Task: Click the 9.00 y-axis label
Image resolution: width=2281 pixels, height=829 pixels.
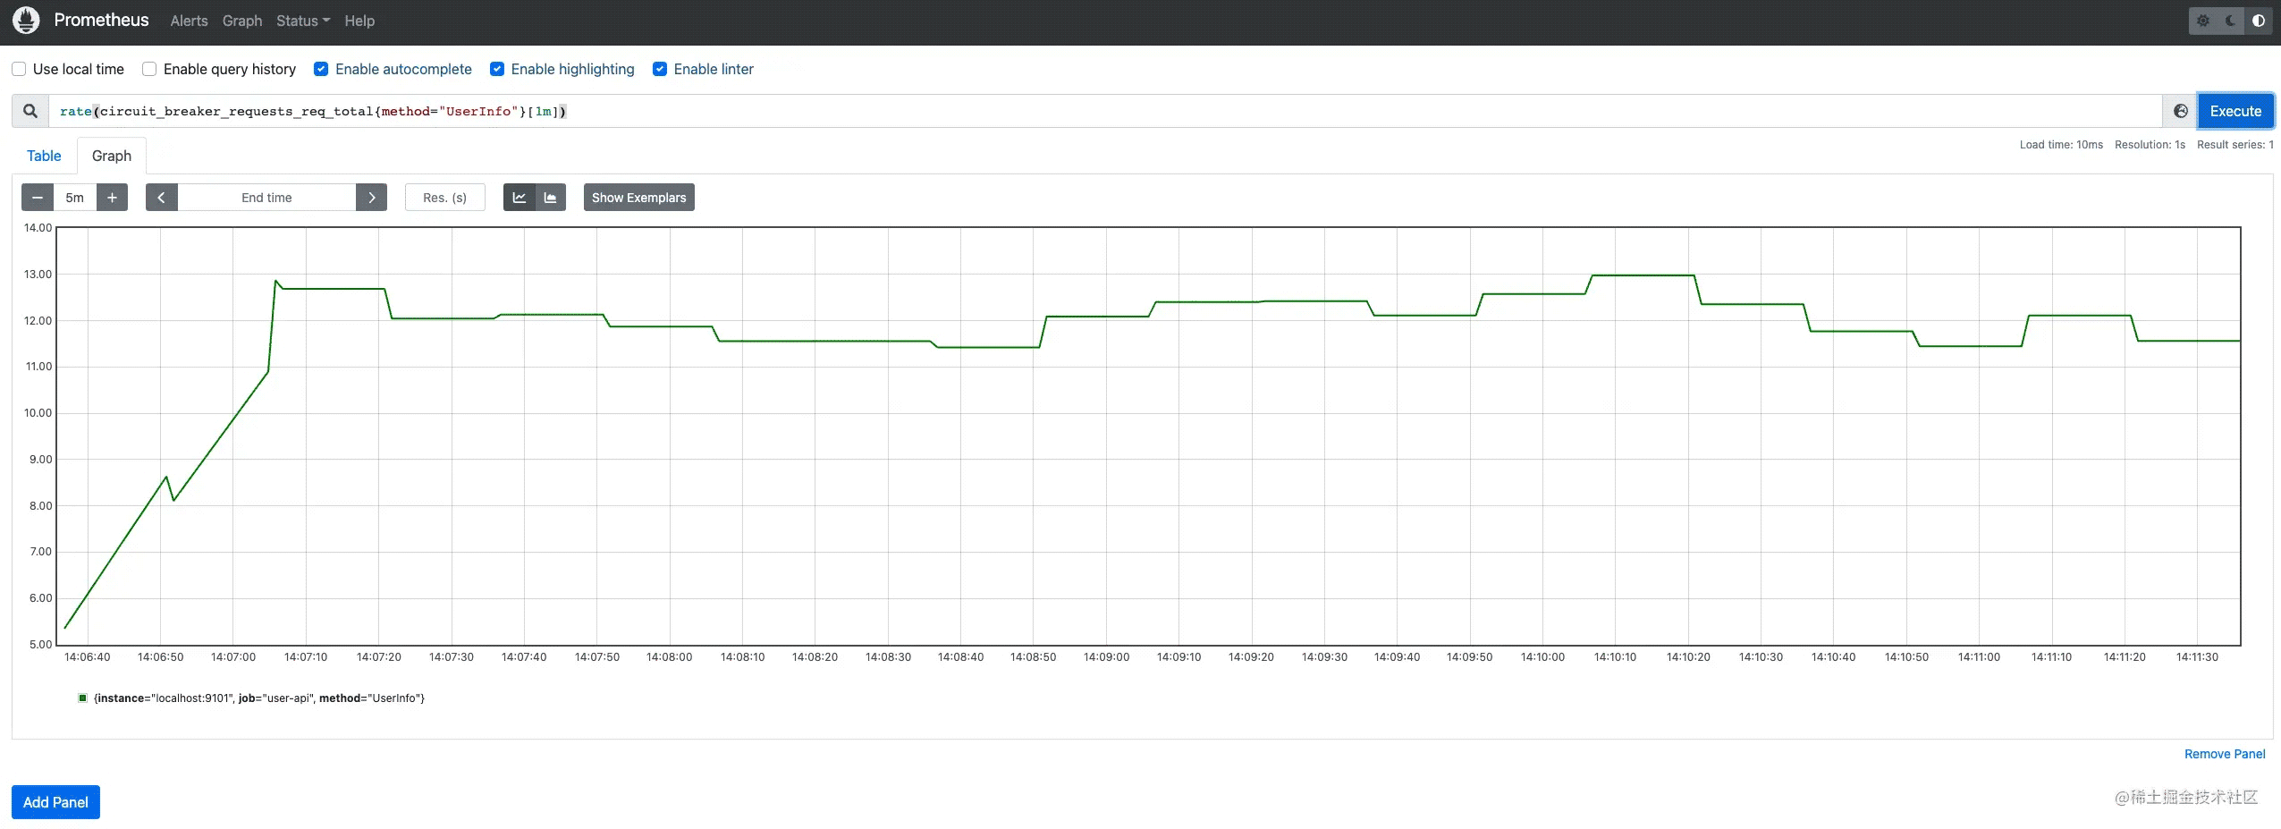Action: [40, 459]
